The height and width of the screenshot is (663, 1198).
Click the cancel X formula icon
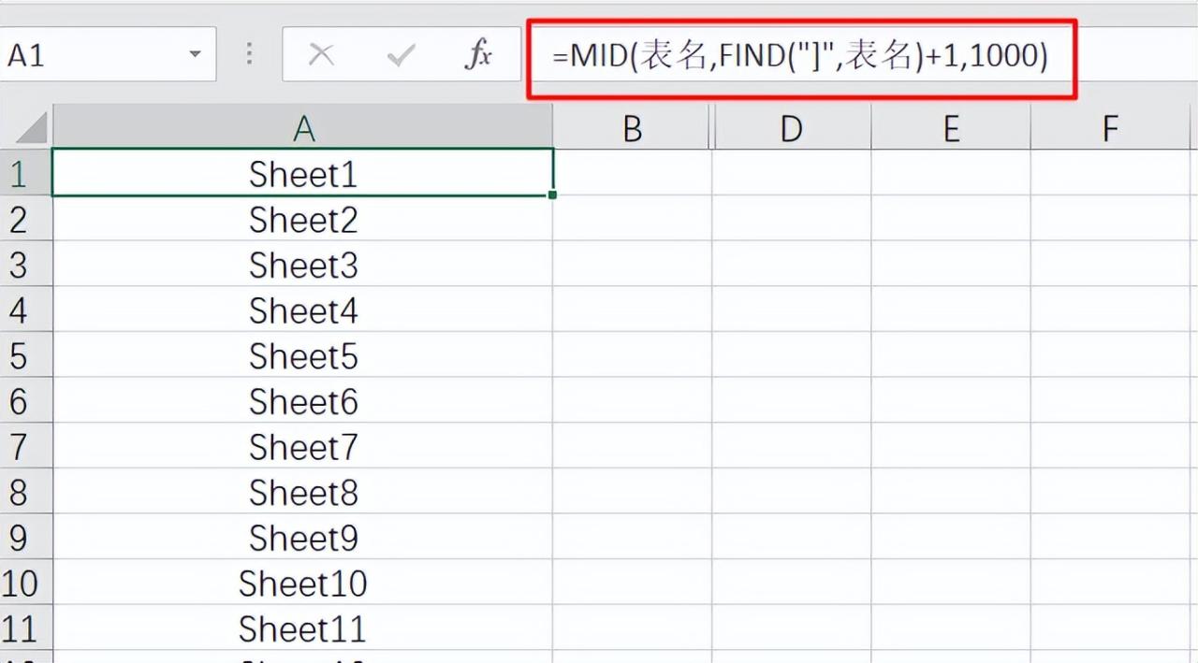pos(321,55)
